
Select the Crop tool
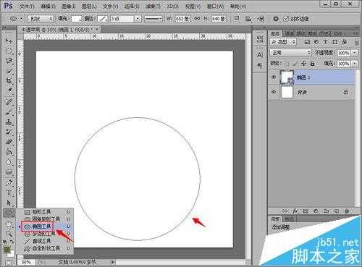[9, 80]
